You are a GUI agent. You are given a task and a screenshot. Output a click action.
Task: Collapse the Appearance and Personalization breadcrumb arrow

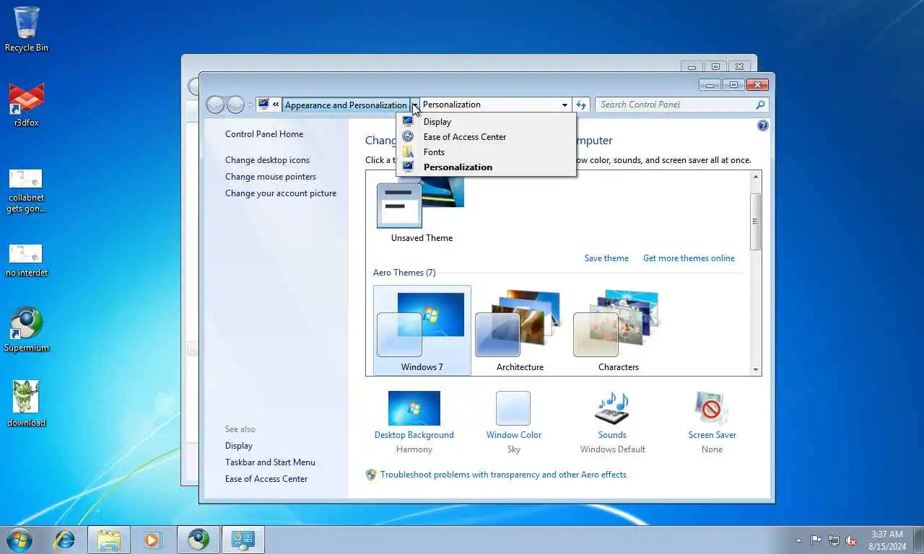tap(415, 105)
